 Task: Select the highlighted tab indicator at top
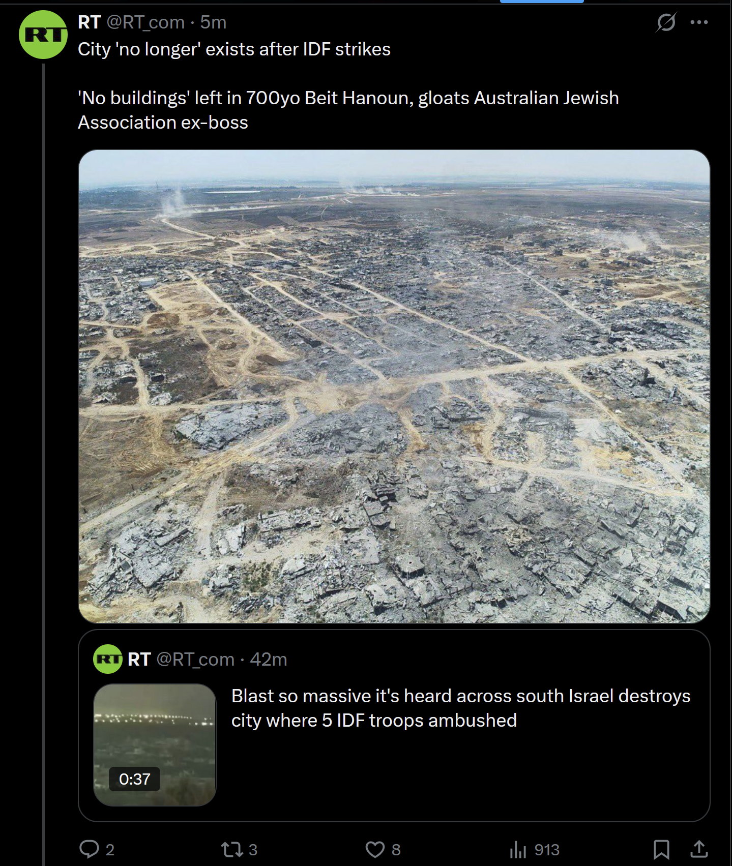pyautogui.click(x=542, y=2)
